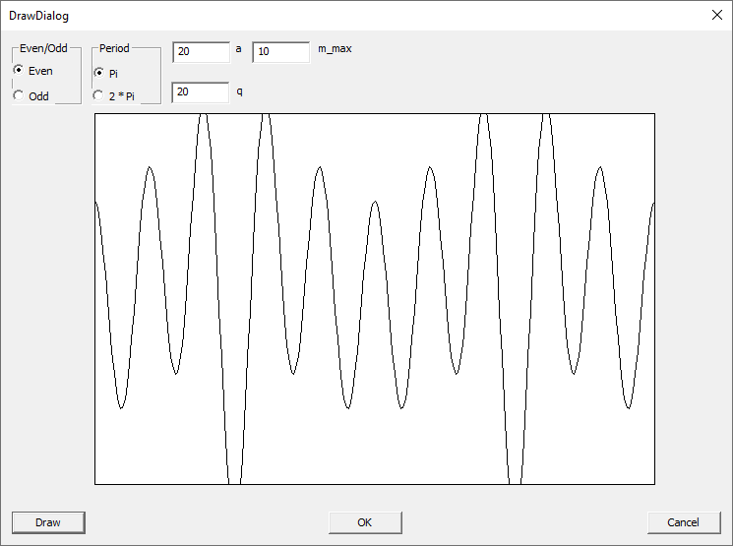Focus the 'q' value input field
Image resolution: width=733 pixels, height=546 pixels.
[200, 92]
